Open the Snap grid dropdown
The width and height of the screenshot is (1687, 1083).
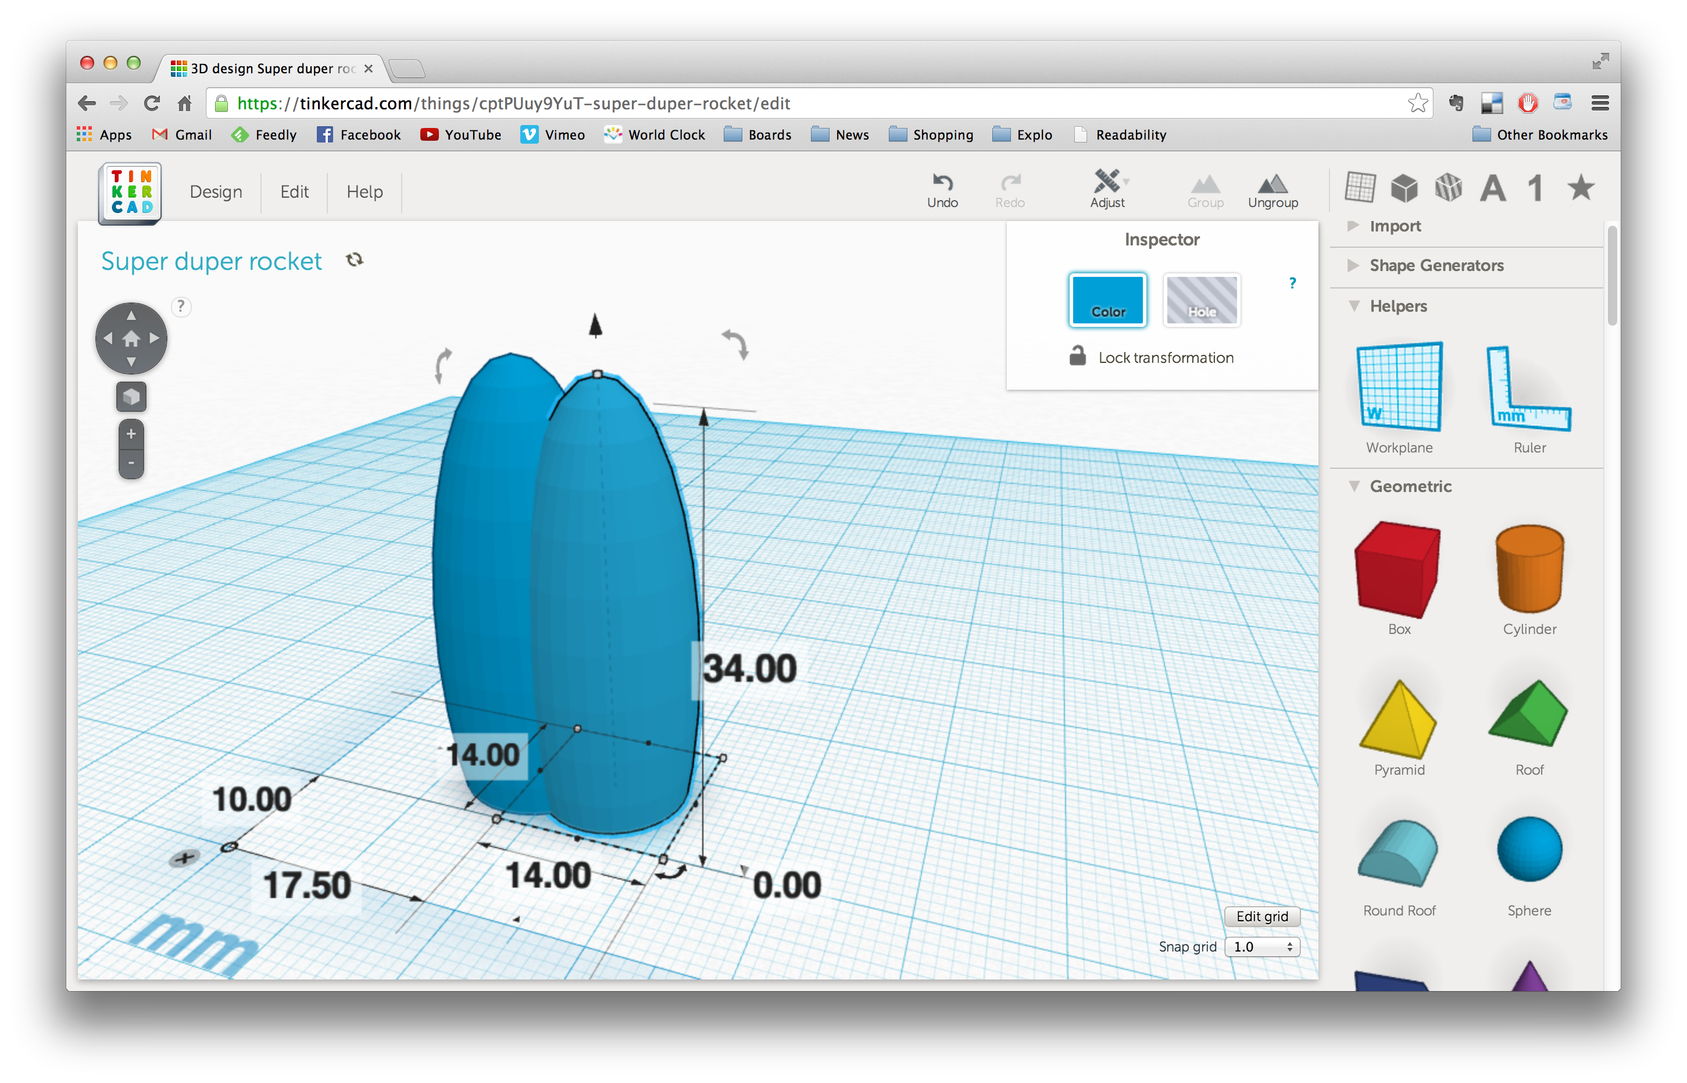tap(1263, 947)
